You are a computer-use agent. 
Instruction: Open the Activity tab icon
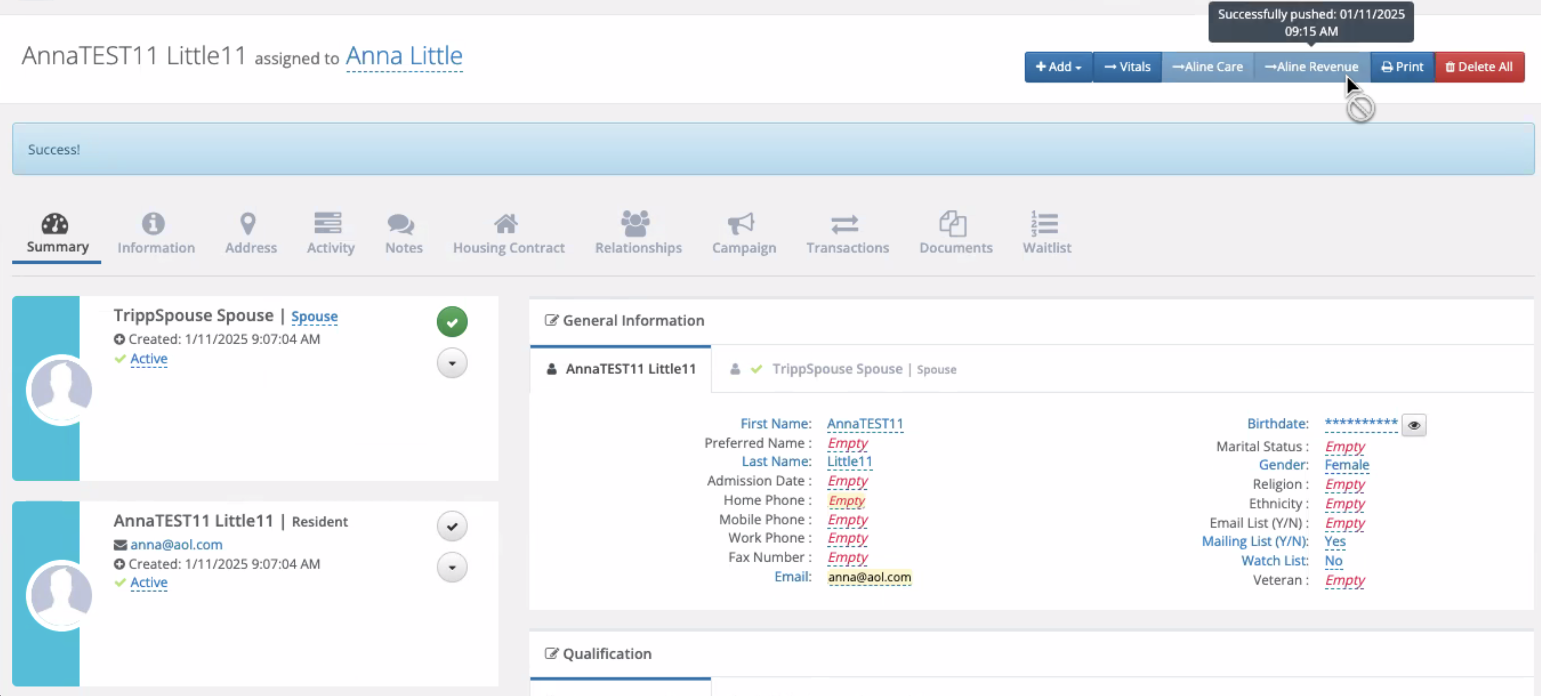[x=328, y=224]
